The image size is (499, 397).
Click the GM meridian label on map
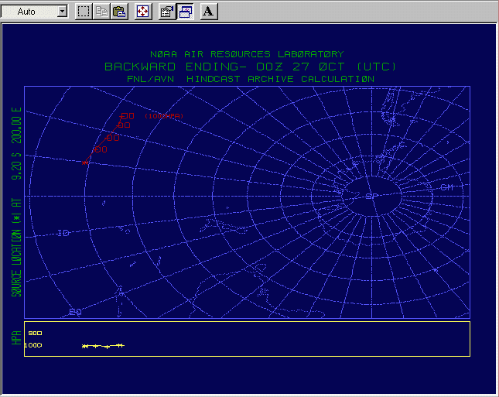(446, 187)
